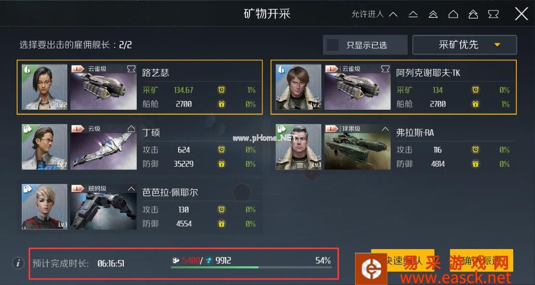535x285 pixels.
Task: Click the confirm dispatch yellow button
Action: [x=481, y=261]
